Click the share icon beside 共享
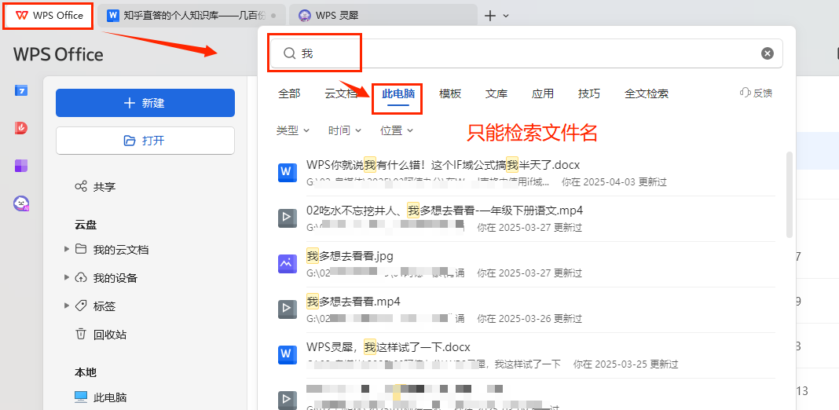The height and width of the screenshot is (410, 839). click(x=81, y=187)
